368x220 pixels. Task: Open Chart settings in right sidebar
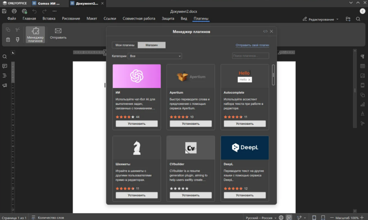click(363, 104)
